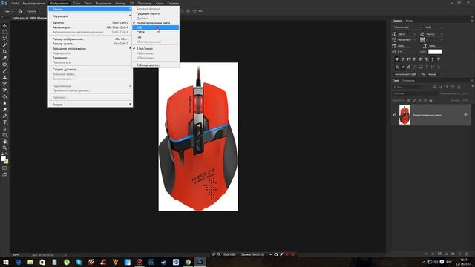The height and width of the screenshot is (267, 475).
Task: Toggle All Caps in Character panel
Action: [x=409, y=59]
